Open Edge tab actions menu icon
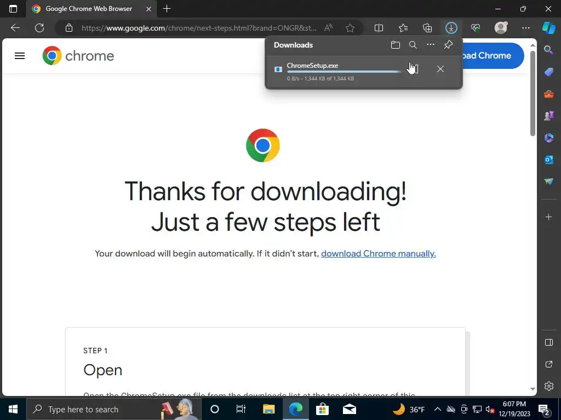561x420 pixels. tap(13, 9)
